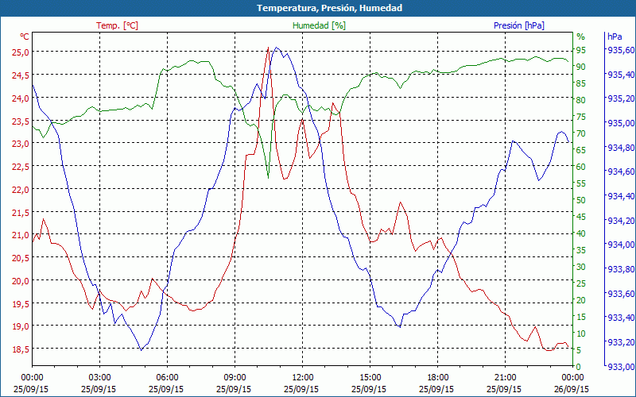Click the 55 humidity axis value
Viewport: 636px width, 397px height.
coord(581,183)
